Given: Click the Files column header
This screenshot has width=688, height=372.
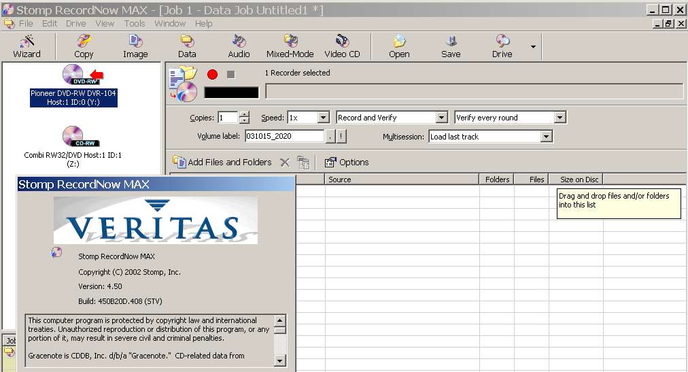Looking at the screenshot, I should 532,179.
